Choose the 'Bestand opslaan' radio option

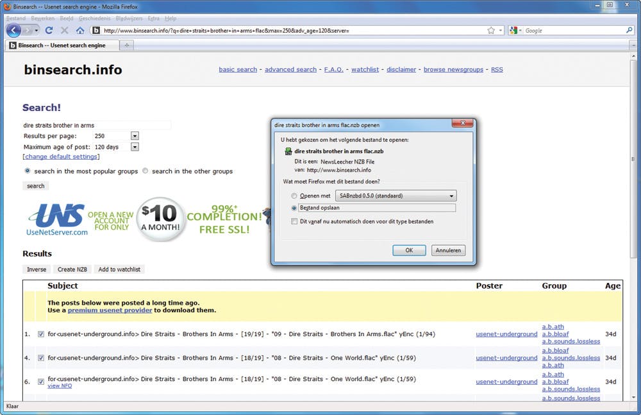tap(294, 208)
